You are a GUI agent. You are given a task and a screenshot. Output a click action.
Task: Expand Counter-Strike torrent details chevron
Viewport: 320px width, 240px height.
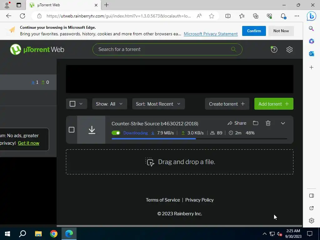[x=283, y=123]
